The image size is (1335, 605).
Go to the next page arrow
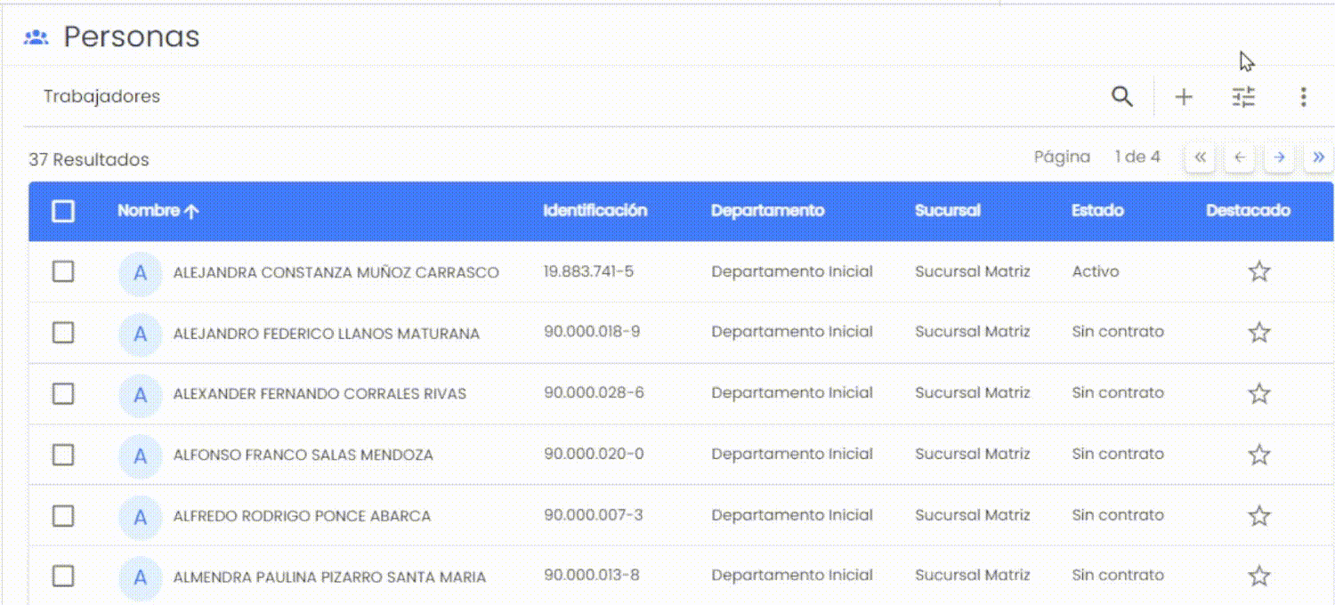1279,158
